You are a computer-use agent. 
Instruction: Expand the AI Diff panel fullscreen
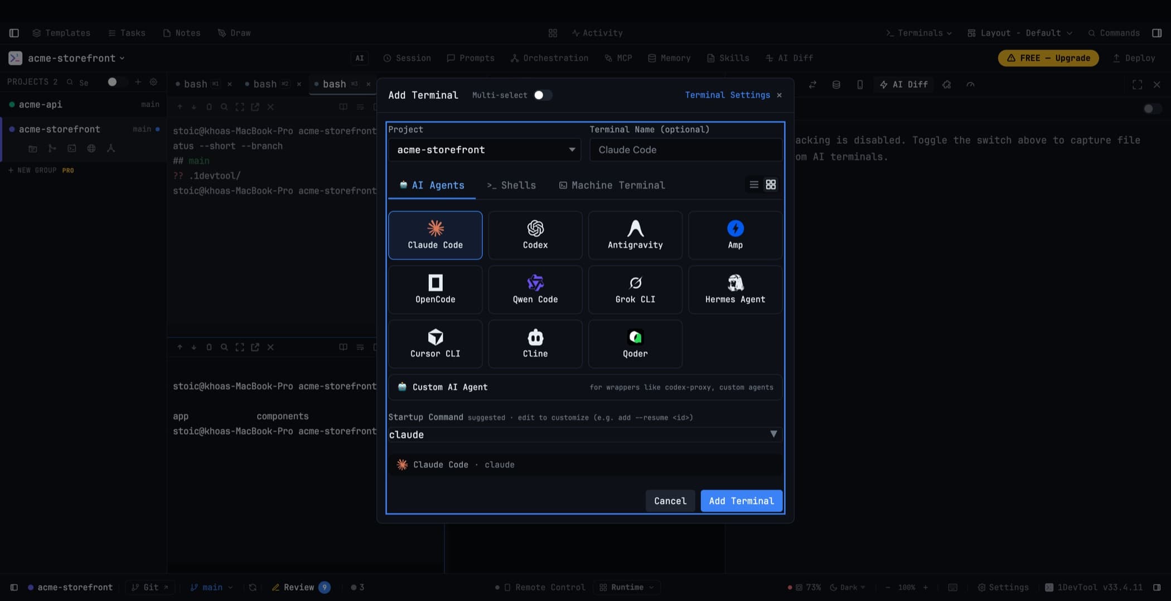(x=1137, y=85)
